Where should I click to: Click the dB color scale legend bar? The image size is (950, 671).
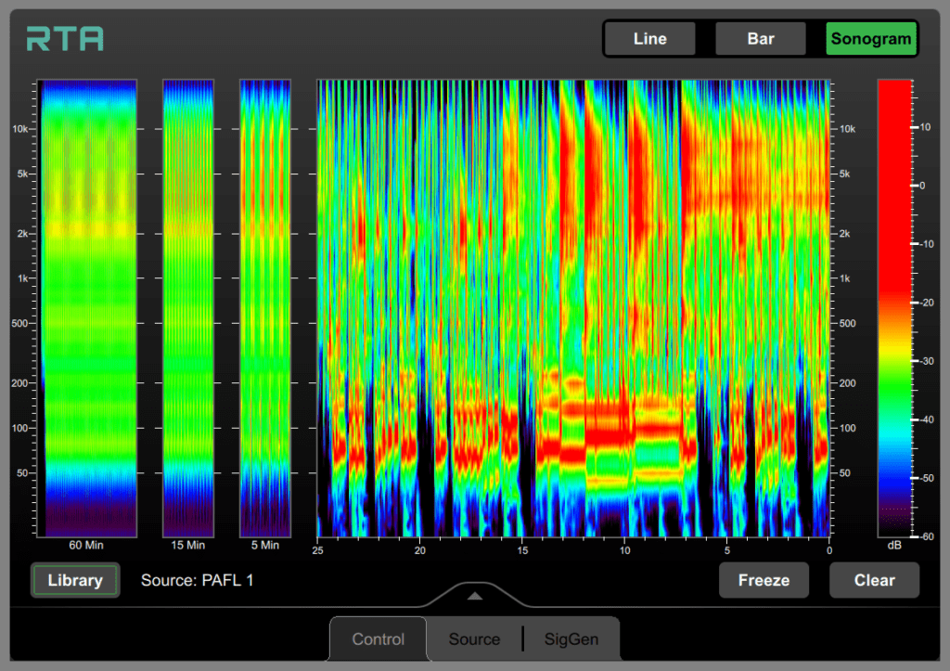click(894, 306)
